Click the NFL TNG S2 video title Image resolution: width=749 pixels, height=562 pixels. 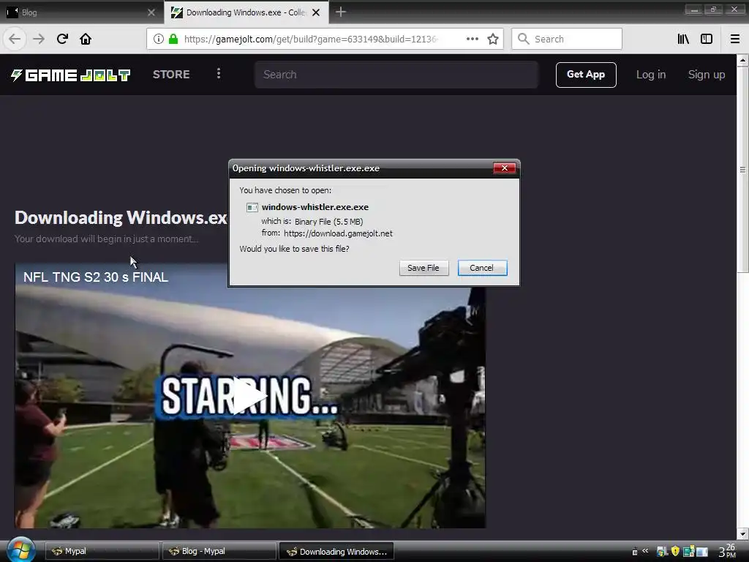(96, 277)
